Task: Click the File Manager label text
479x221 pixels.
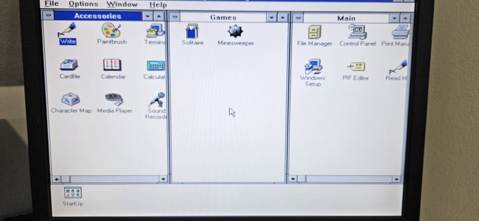Action: 314,44
